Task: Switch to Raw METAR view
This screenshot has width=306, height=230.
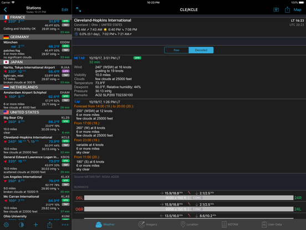Action: click(x=176, y=50)
